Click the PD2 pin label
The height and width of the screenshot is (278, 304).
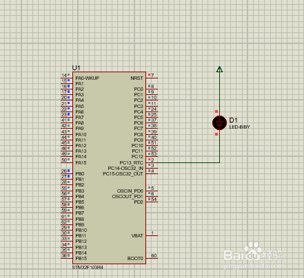[x=139, y=202]
